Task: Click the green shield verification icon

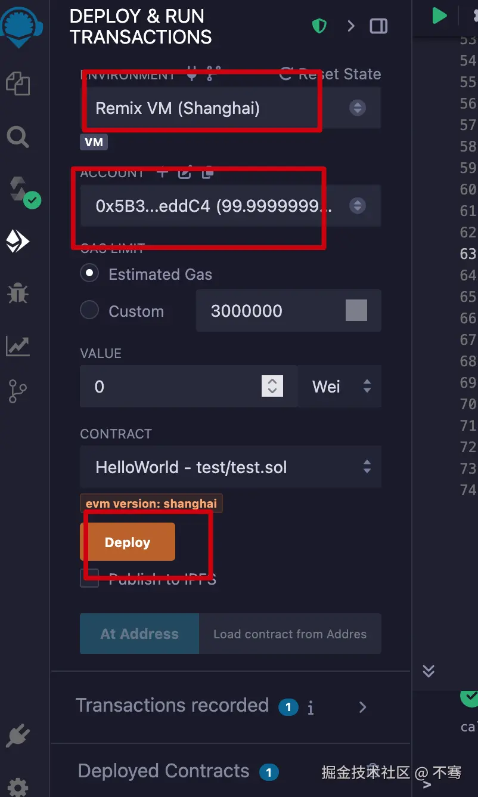Action: coord(319,26)
